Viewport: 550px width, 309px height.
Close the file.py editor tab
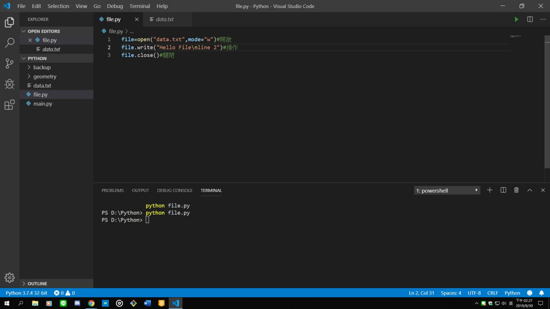coord(137,19)
